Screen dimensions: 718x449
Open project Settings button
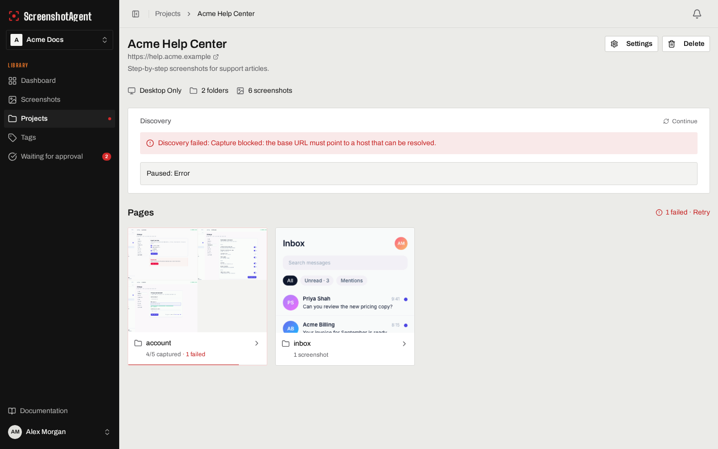[631, 44]
